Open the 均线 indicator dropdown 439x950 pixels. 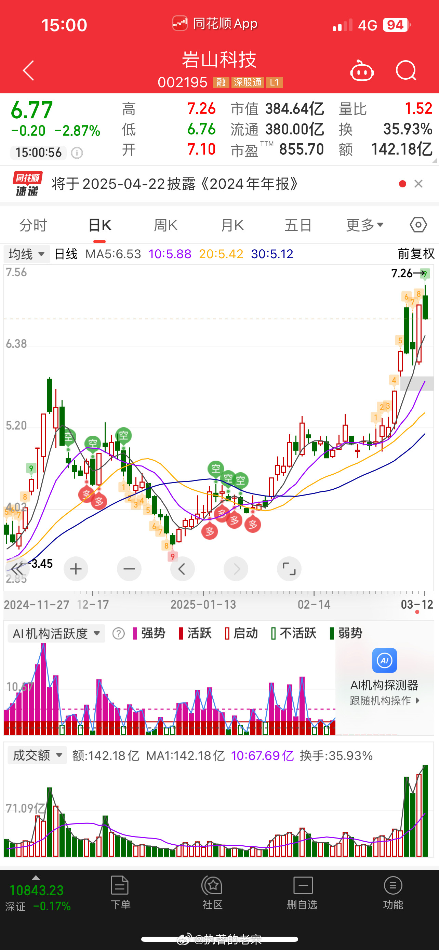coord(27,254)
